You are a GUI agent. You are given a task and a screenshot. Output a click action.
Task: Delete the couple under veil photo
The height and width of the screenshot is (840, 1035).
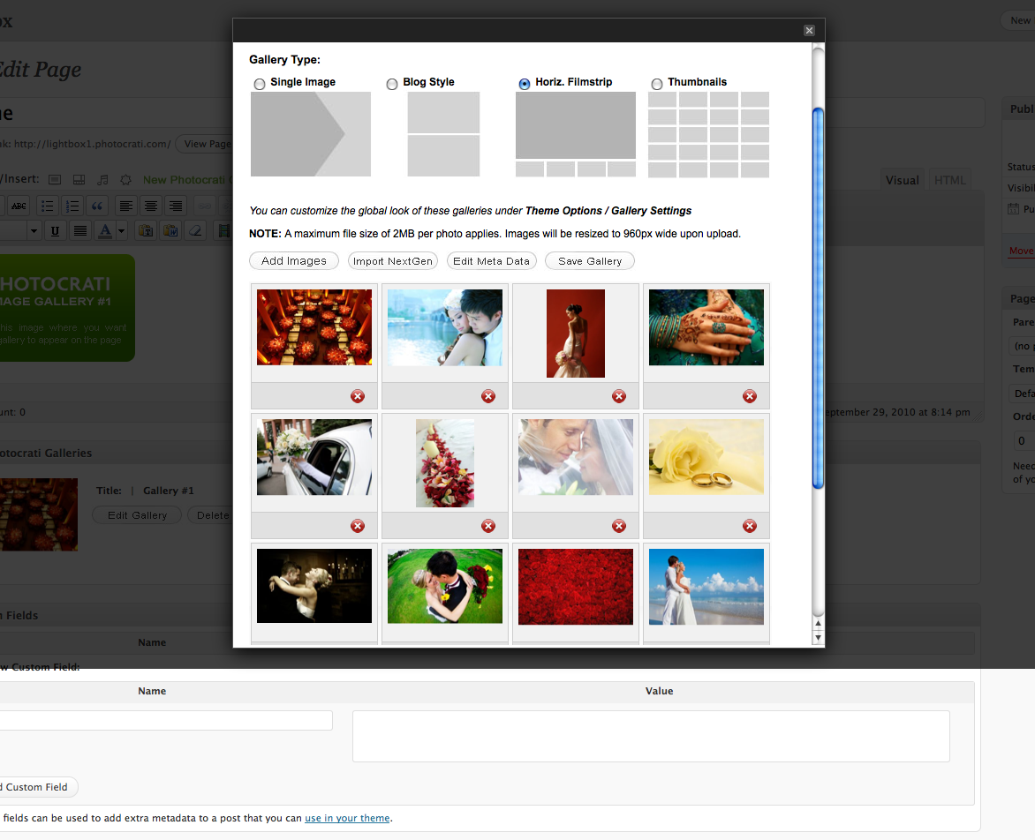618,526
